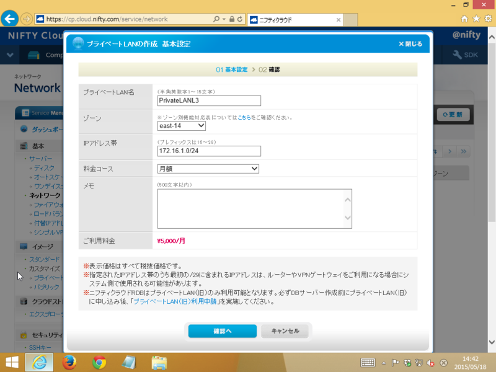This screenshot has height=372, width=496.
Task: Open the ダッシュボード sidebar item
Action: (x=47, y=130)
